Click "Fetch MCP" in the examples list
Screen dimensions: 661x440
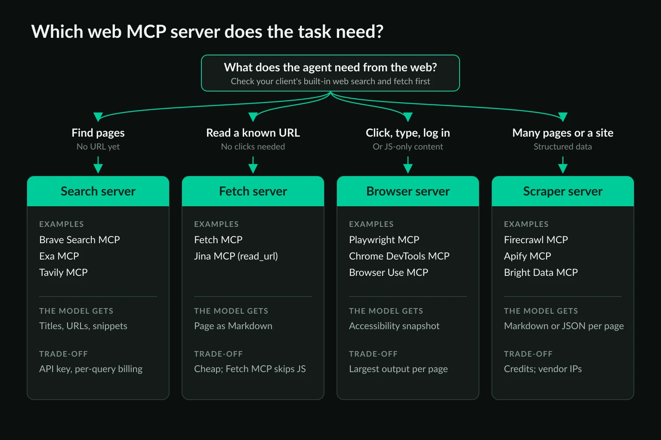click(x=218, y=240)
